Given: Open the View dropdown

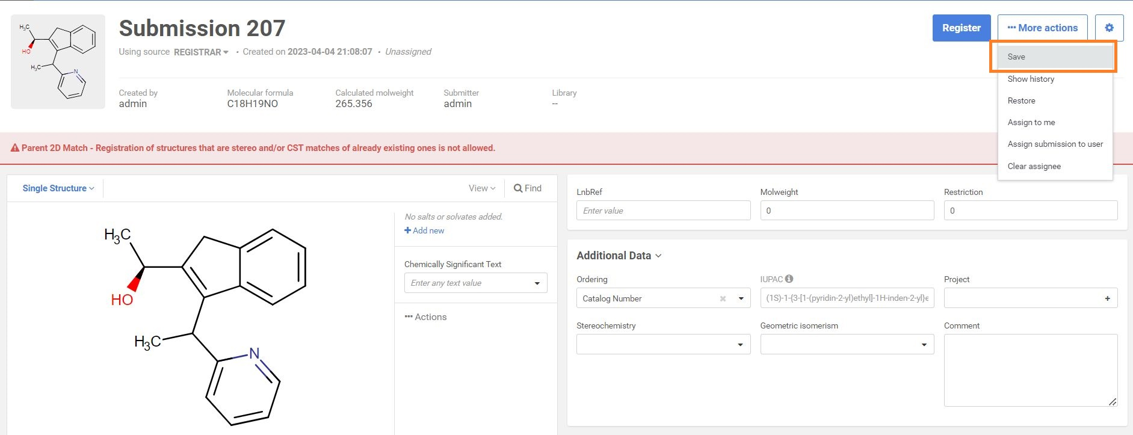Looking at the screenshot, I should pos(482,188).
